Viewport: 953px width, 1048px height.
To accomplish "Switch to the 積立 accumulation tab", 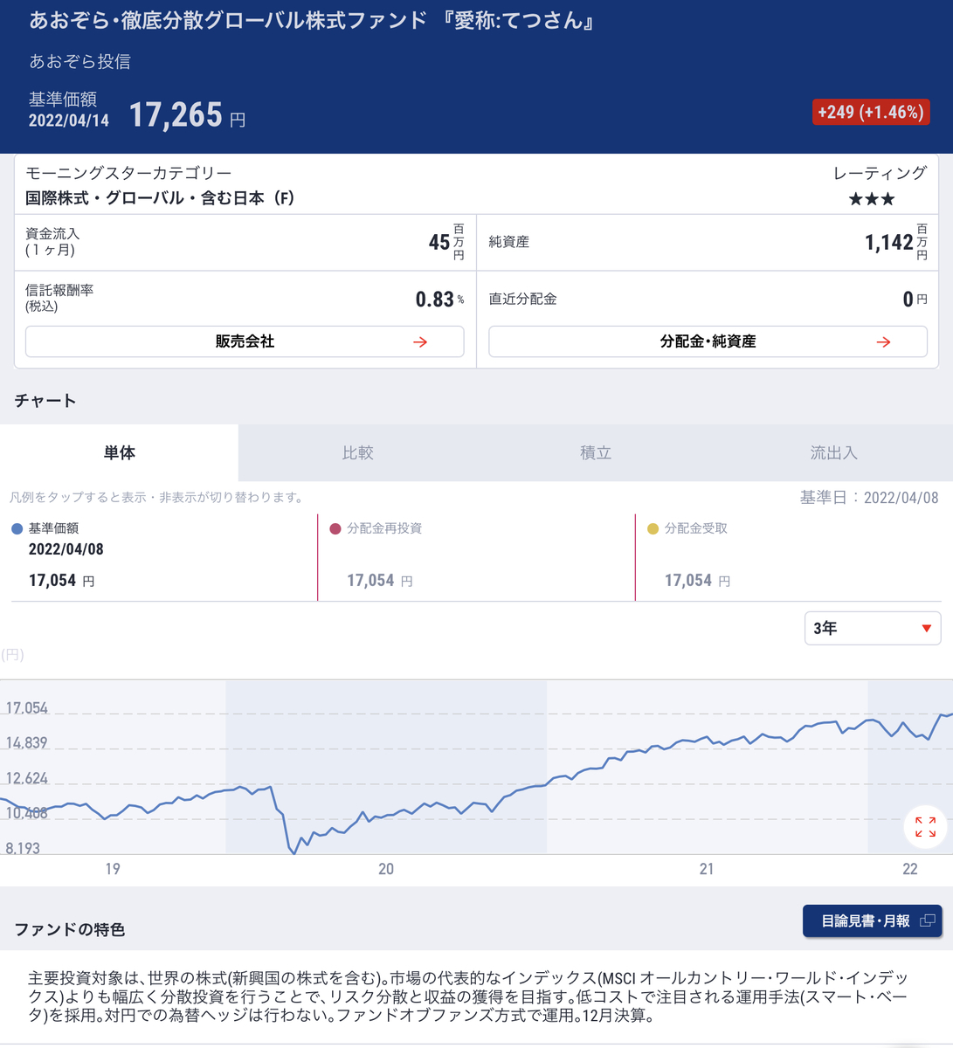I will coord(596,452).
